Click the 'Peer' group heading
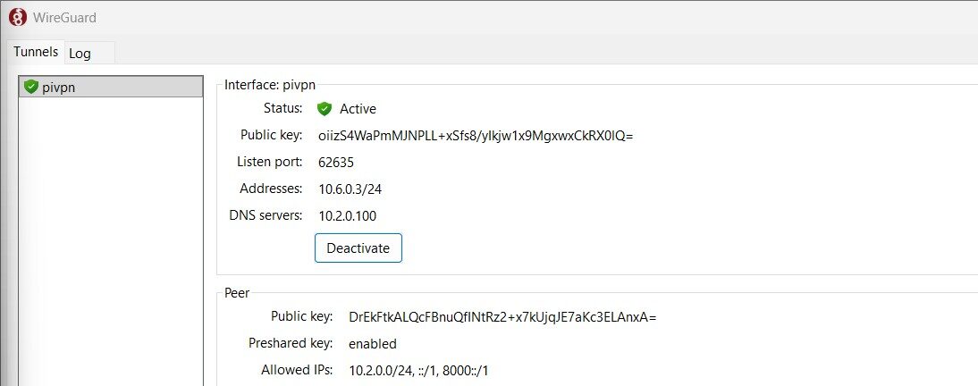Viewport: 978px width, 386px height. [237, 293]
